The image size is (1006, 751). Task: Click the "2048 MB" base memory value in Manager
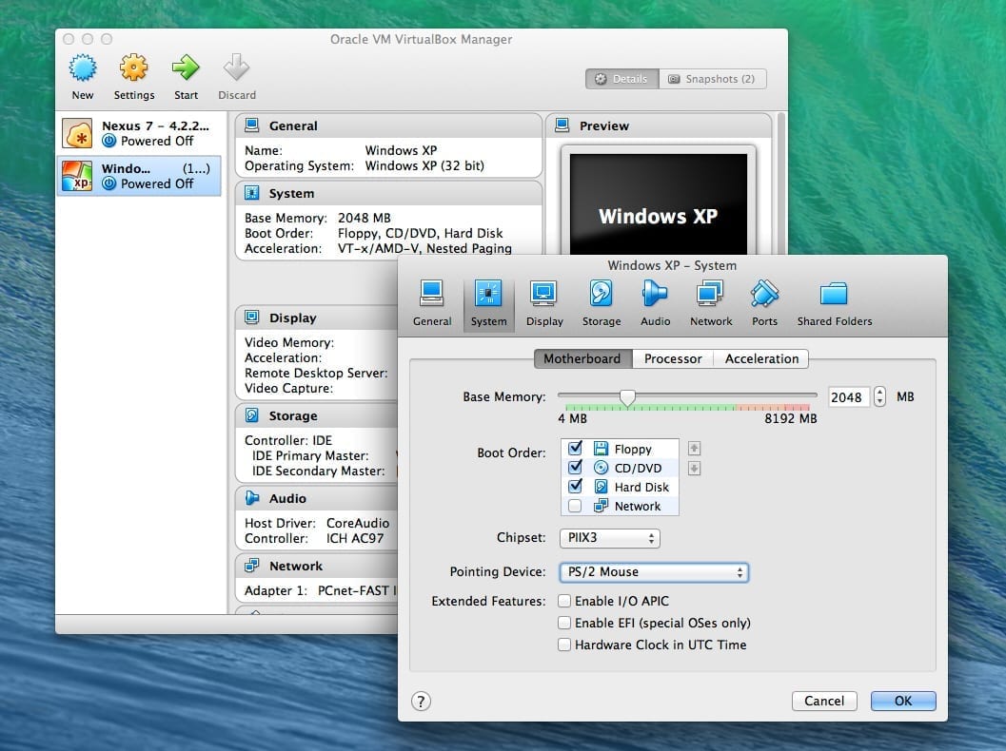click(365, 218)
